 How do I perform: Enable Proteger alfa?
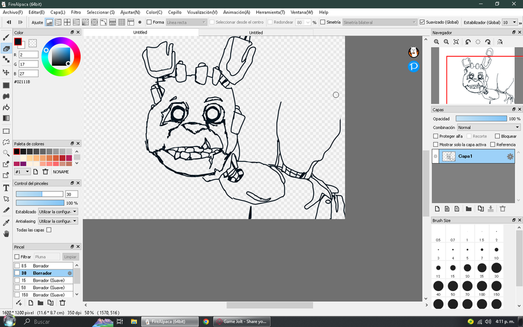click(x=436, y=136)
